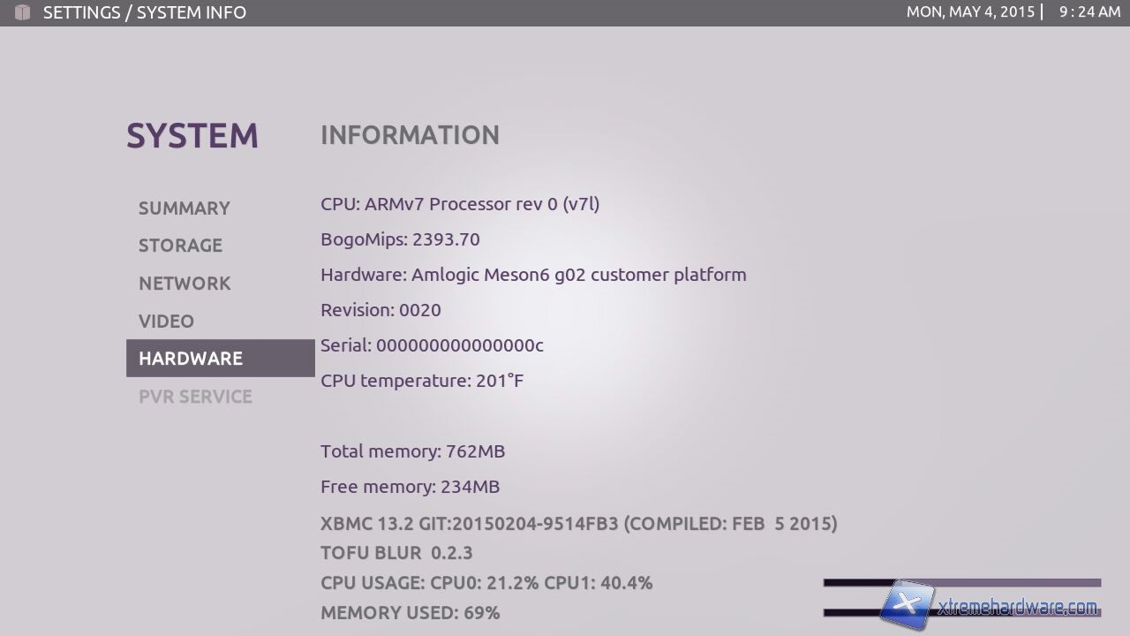Viewport: 1130px width, 636px height.
Task: Click the Total memory 762MB line
Action: coord(412,451)
